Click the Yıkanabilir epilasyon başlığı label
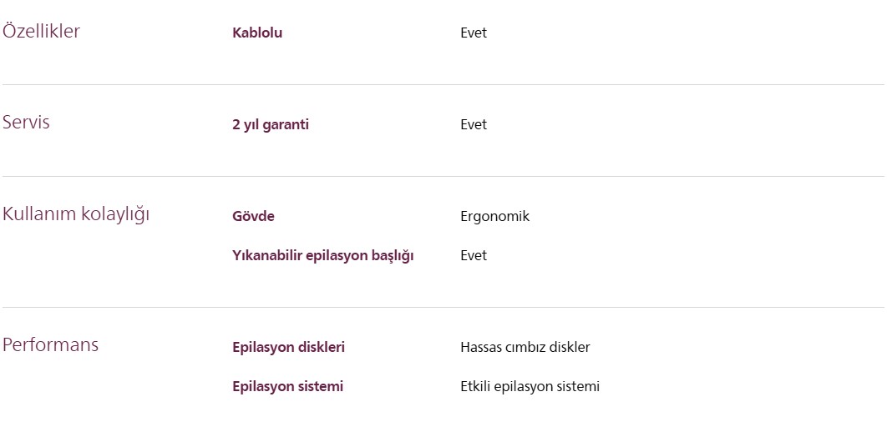The height and width of the screenshot is (427, 887). 322,256
